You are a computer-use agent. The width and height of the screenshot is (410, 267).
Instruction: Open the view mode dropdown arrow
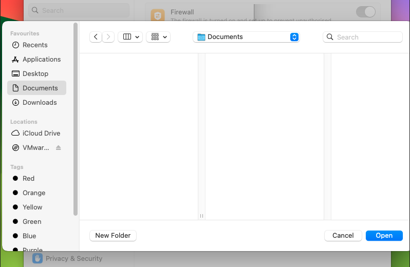(x=137, y=37)
